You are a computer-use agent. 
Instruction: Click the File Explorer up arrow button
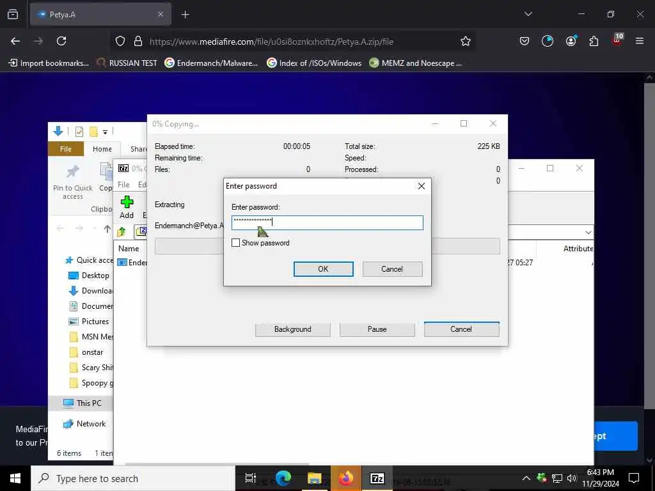coord(107,229)
